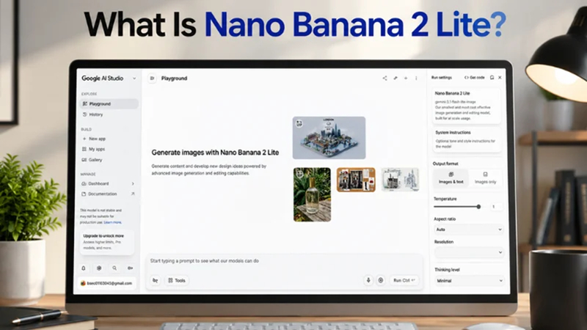Click the My apps grid icon
Viewport: 587px width, 330px height.
[84, 149]
